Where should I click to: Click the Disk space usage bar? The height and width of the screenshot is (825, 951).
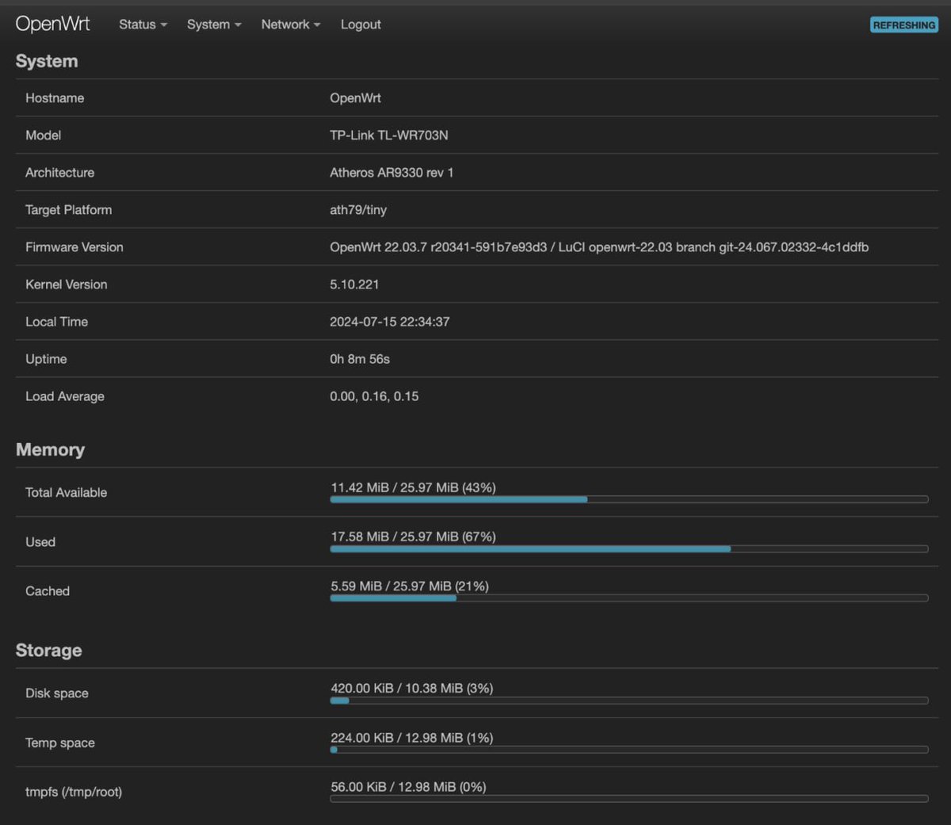coord(629,701)
